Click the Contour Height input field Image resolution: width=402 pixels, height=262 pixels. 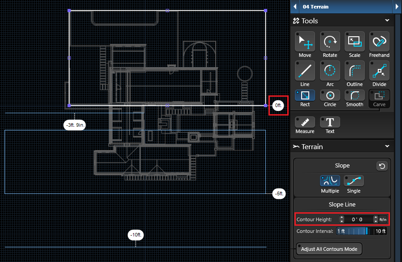tap(359, 219)
